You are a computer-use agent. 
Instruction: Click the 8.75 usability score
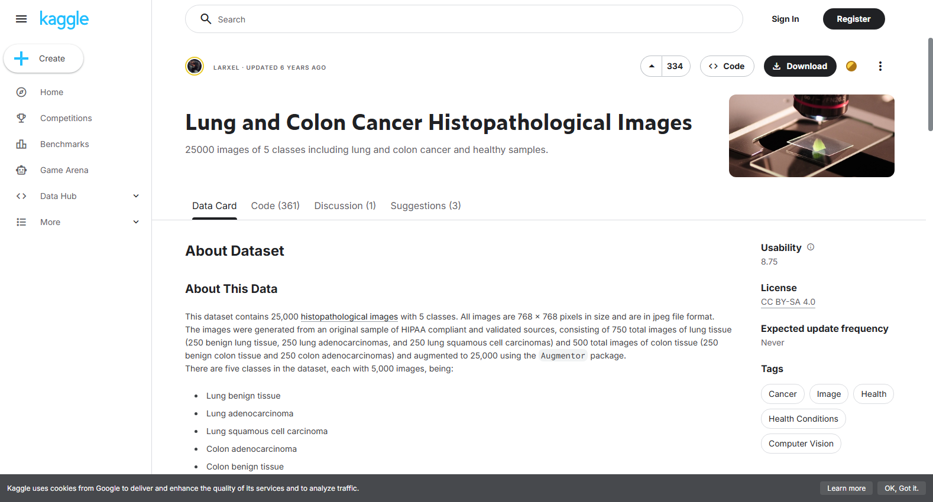point(769,262)
